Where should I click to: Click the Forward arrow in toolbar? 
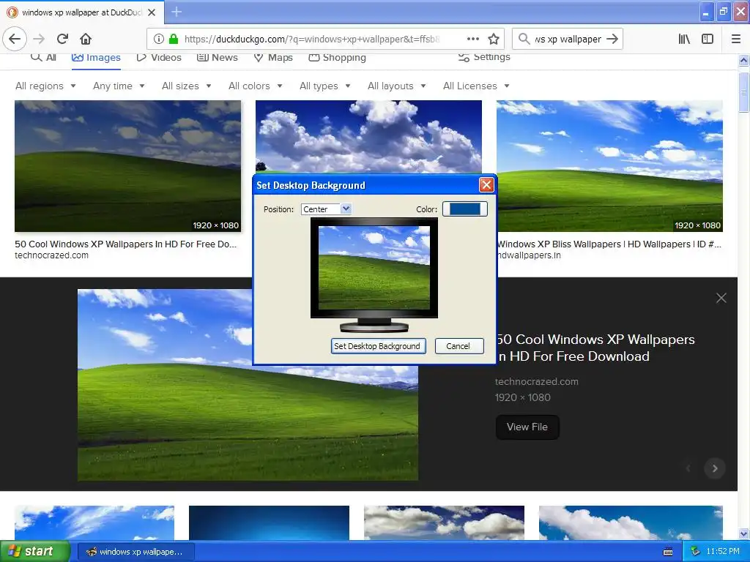[x=39, y=39]
